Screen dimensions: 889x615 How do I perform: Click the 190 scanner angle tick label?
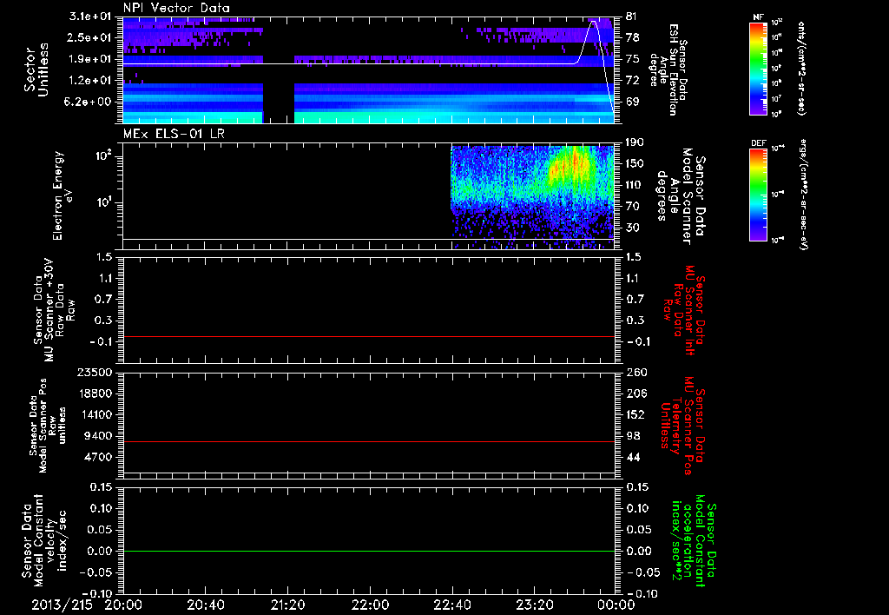(x=636, y=142)
